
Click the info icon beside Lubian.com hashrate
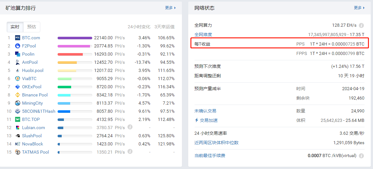pyautogui.click(x=130, y=127)
